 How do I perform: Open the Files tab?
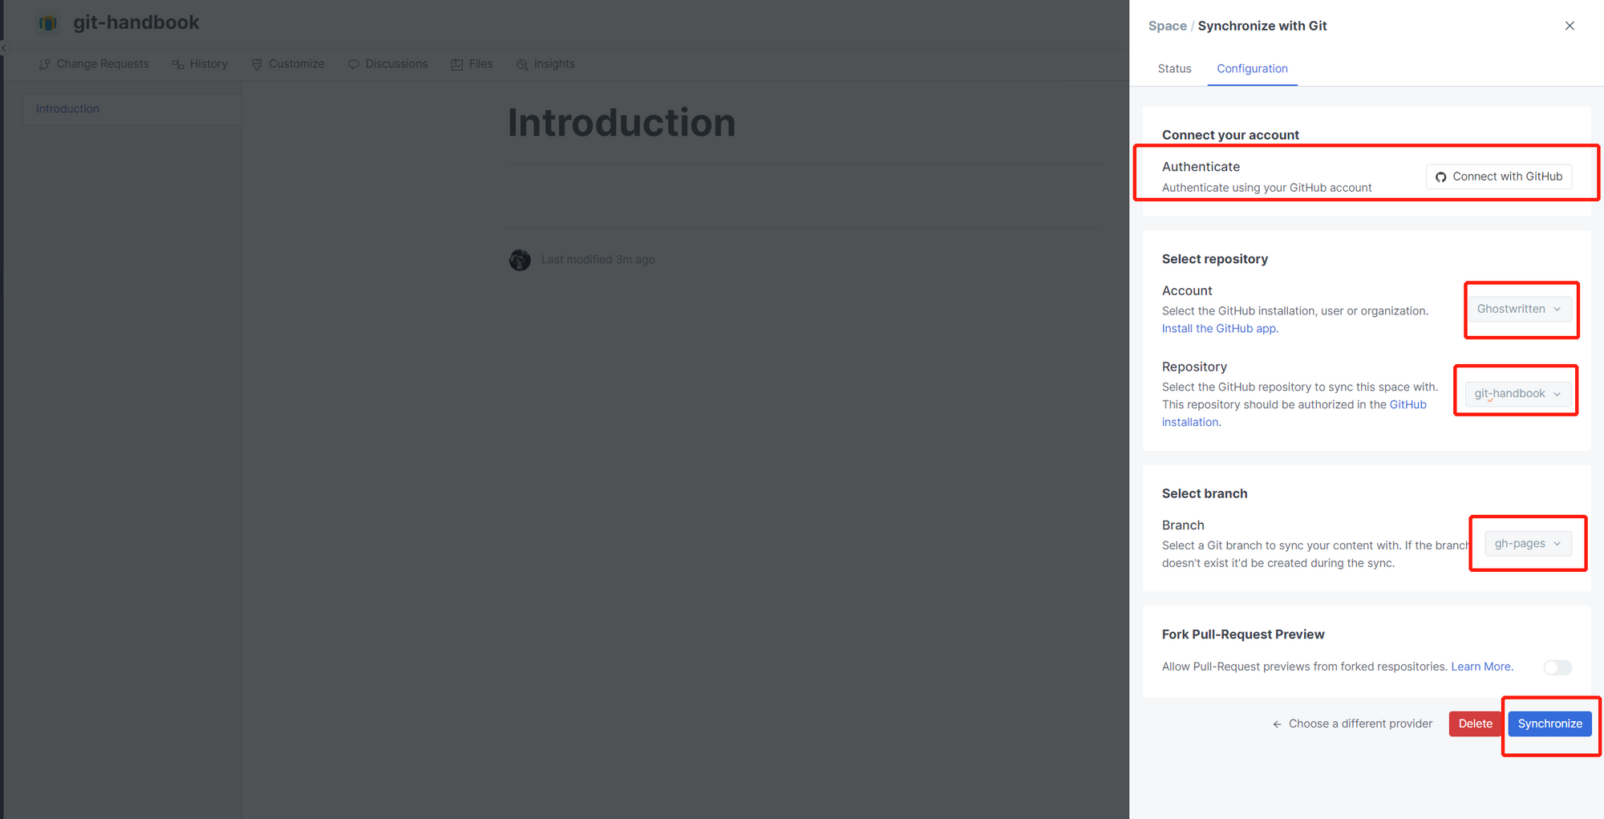tap(472, 64)
